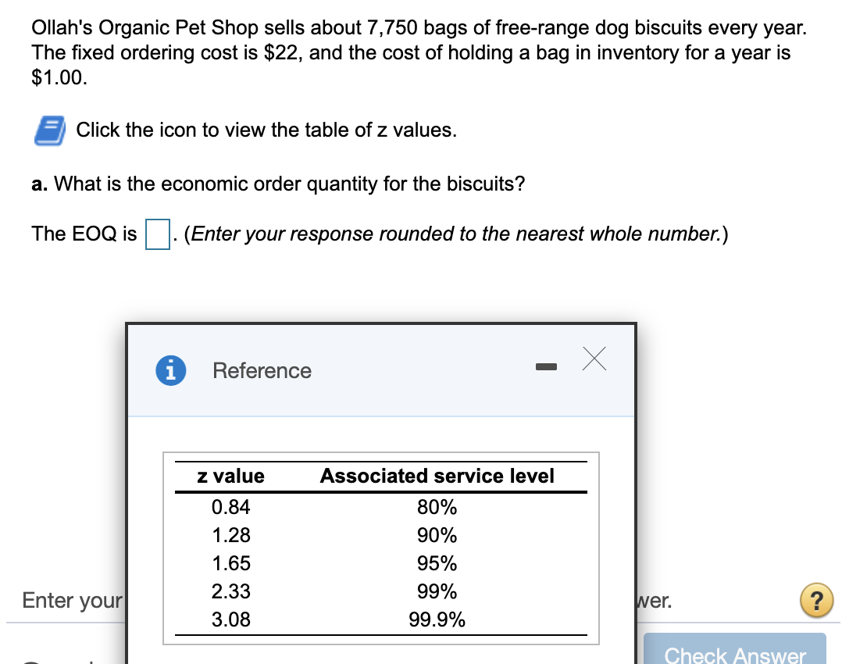Select the z value 1.28 row
The height and width of the screenshot is (664, 842).
(232, 535)
